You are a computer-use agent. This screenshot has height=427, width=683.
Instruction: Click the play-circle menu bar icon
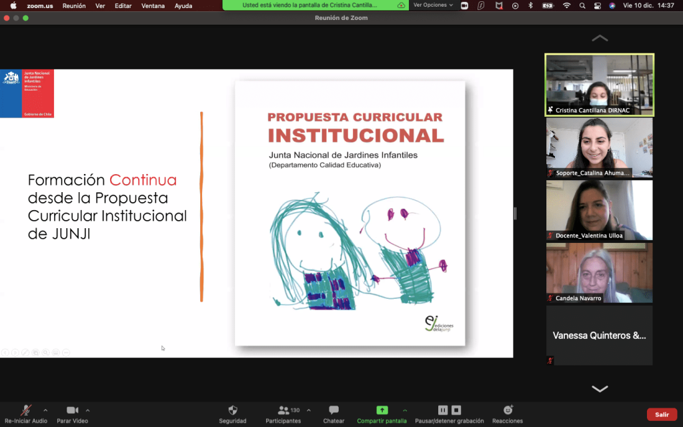[516, 5]
